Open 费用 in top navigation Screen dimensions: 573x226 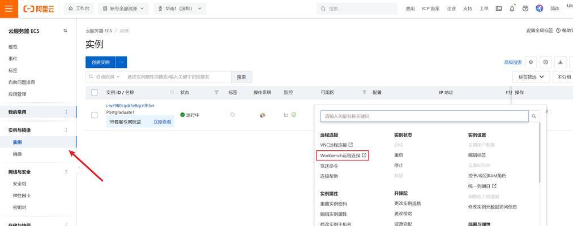coord(410,8)
